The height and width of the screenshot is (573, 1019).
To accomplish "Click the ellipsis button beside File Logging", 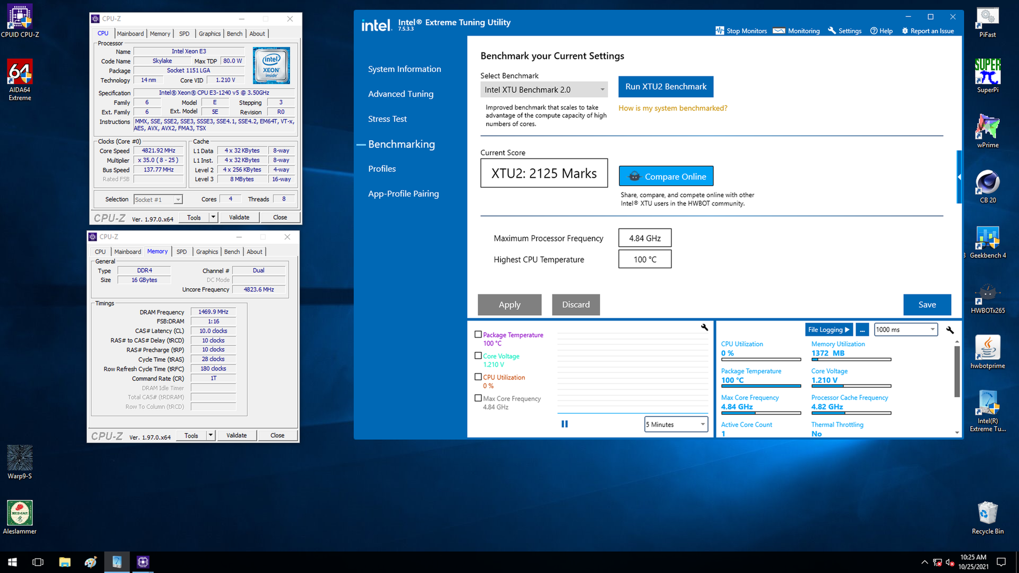I will click(x=862, y=329).
